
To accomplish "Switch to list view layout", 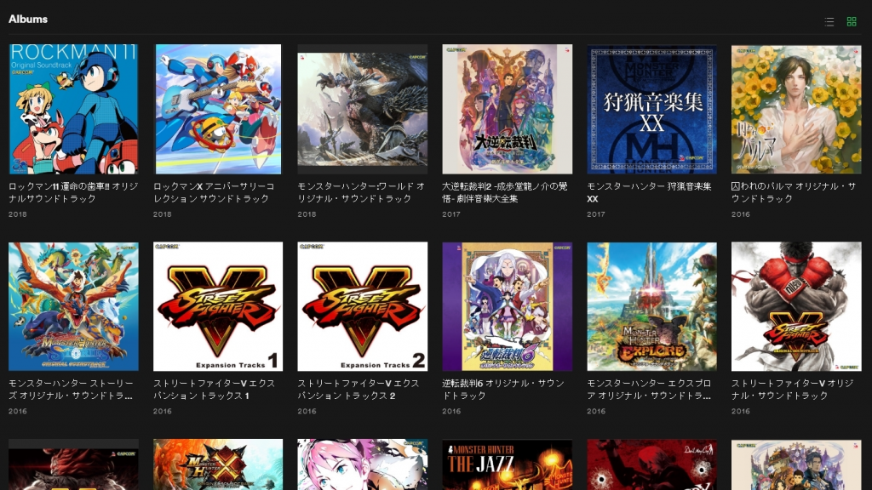I will pos(829,22).
